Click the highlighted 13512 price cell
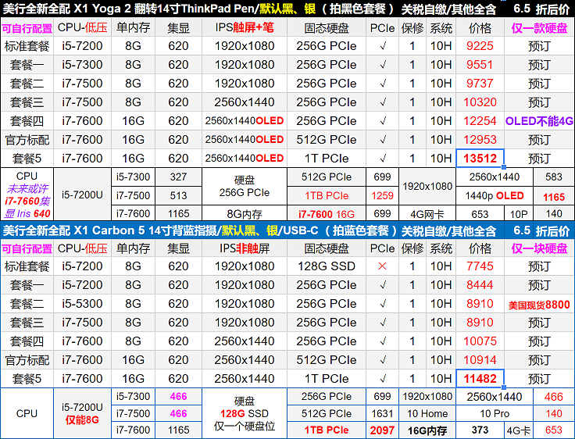 tap(480, 158)
